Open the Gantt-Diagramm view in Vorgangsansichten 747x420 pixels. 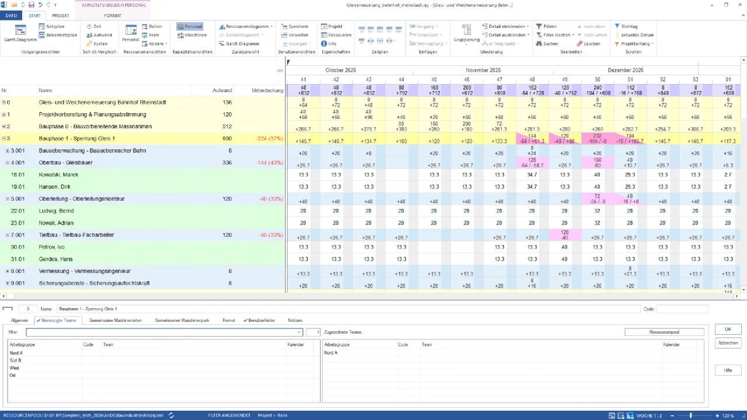click(x=20, y=34)
